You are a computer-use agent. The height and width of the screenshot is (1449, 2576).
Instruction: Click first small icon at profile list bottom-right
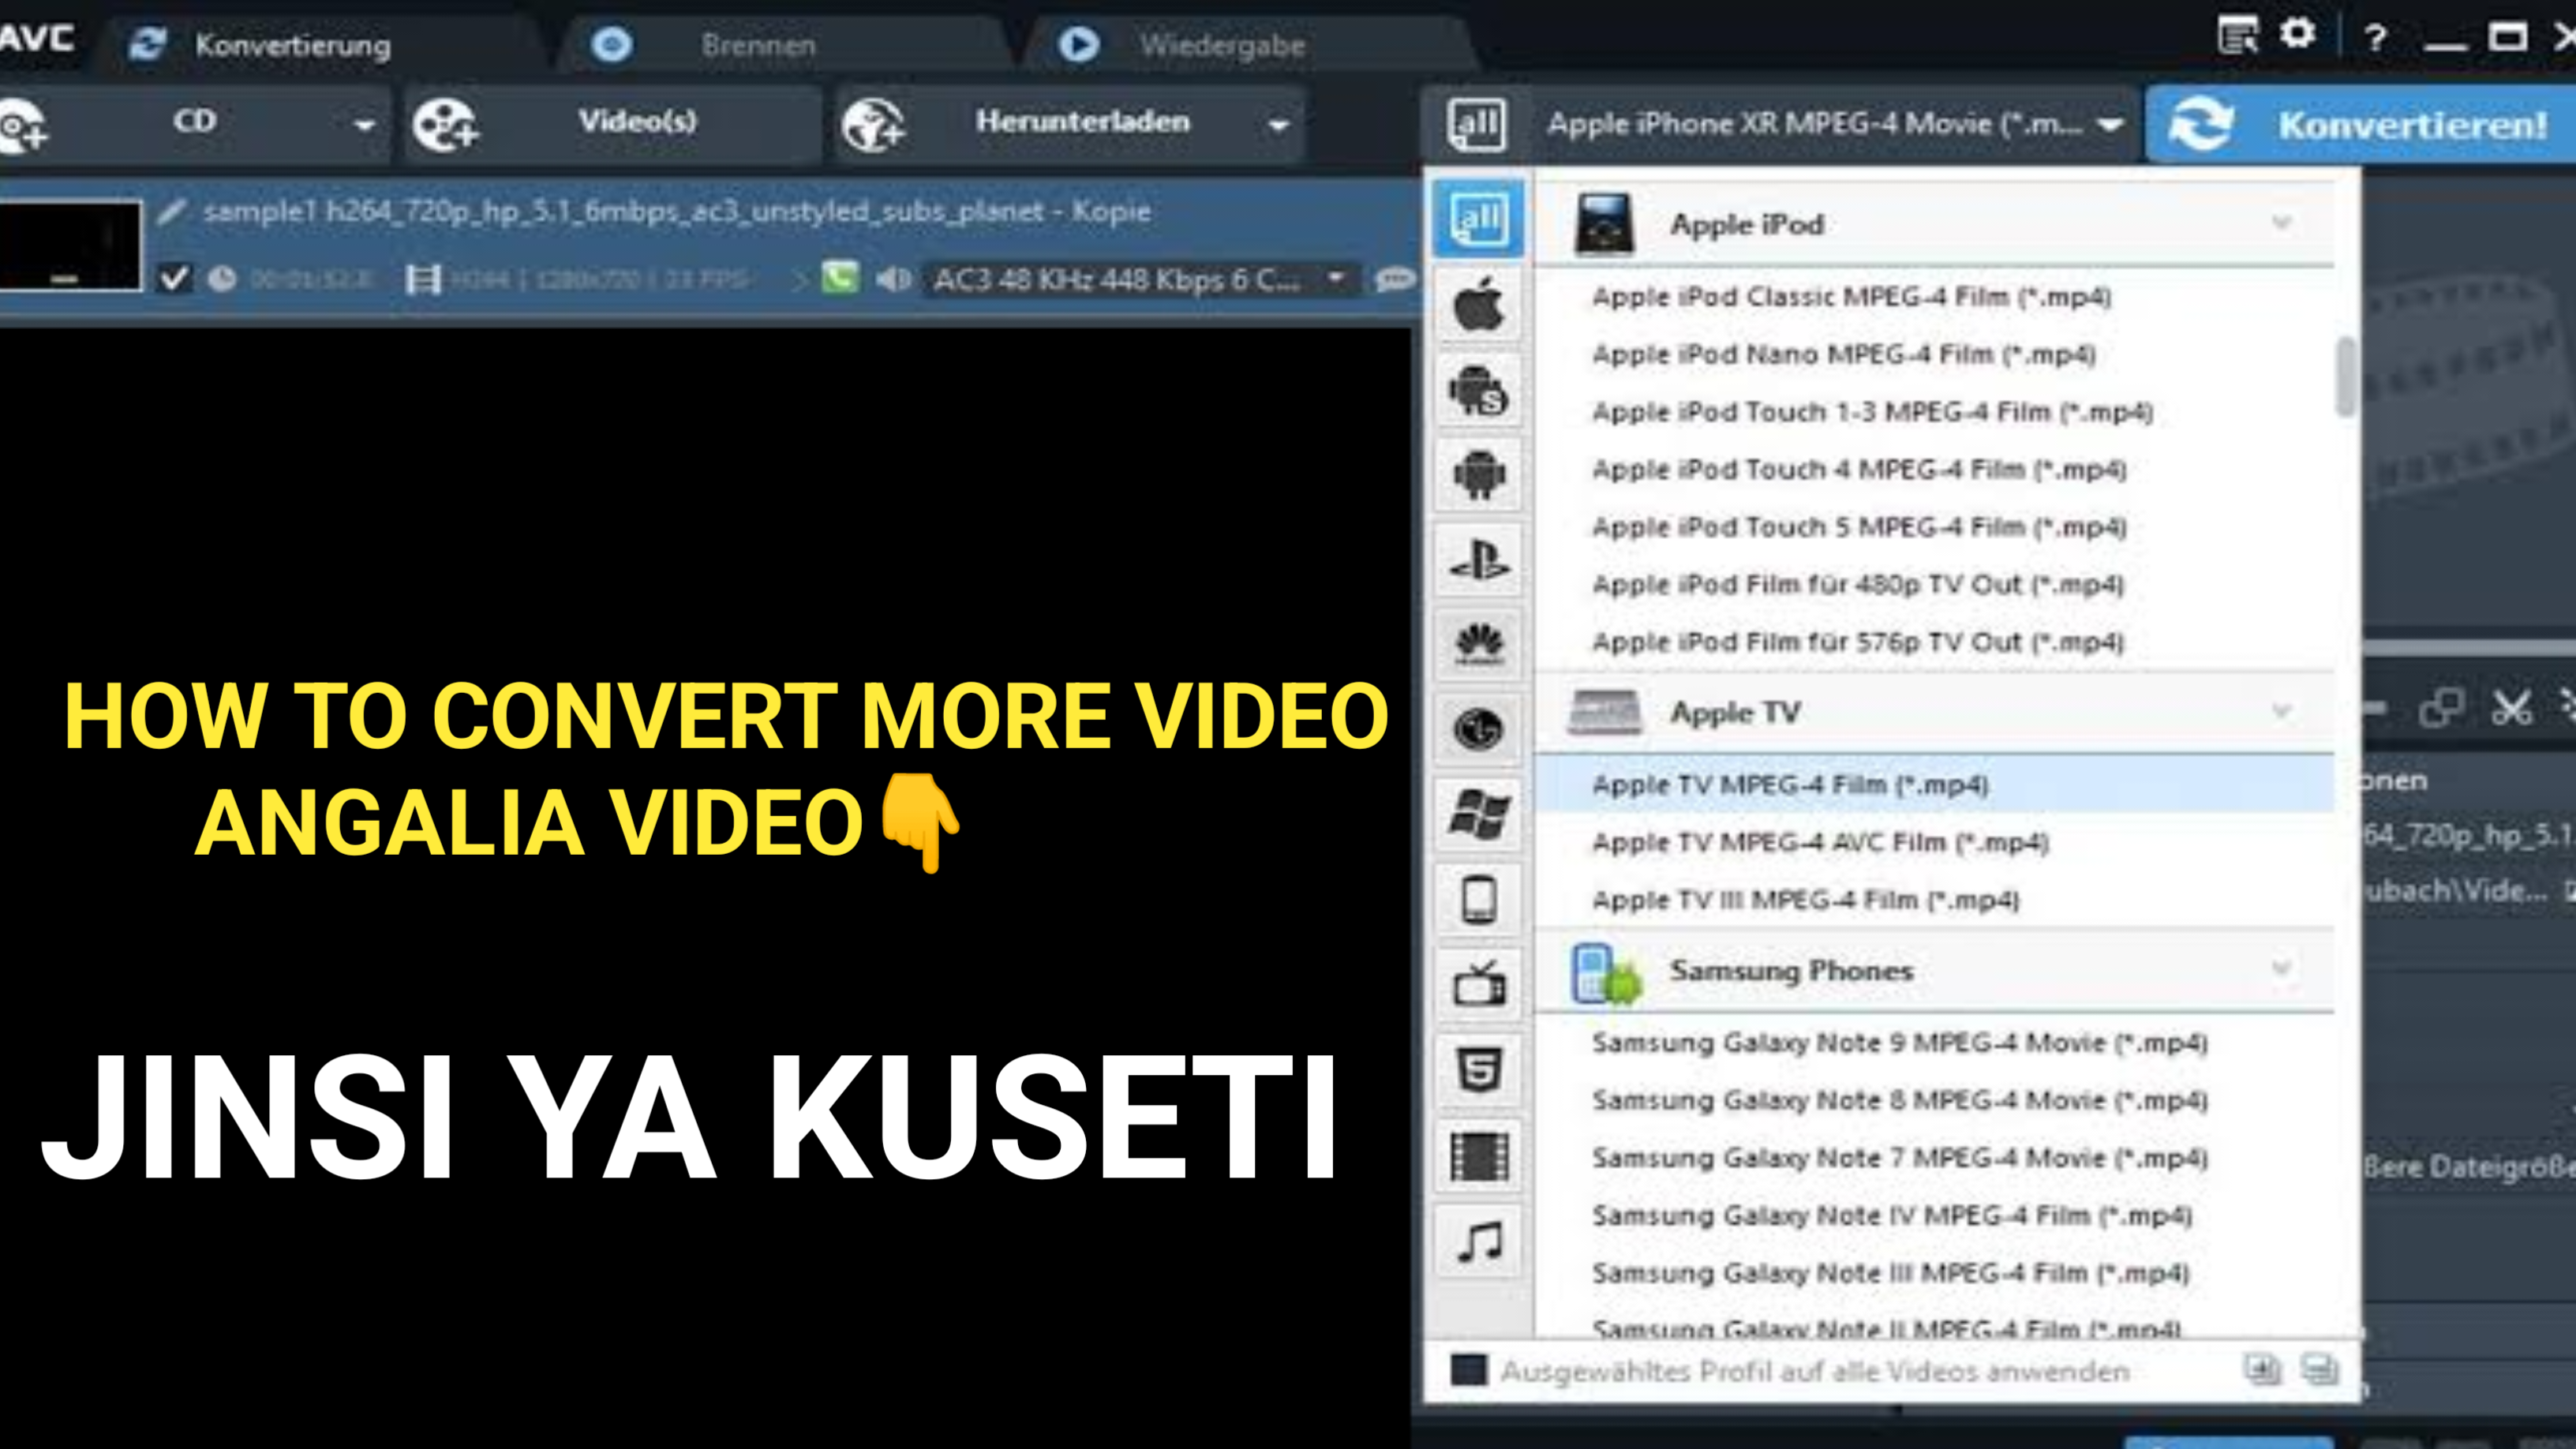point(2261,1369)
